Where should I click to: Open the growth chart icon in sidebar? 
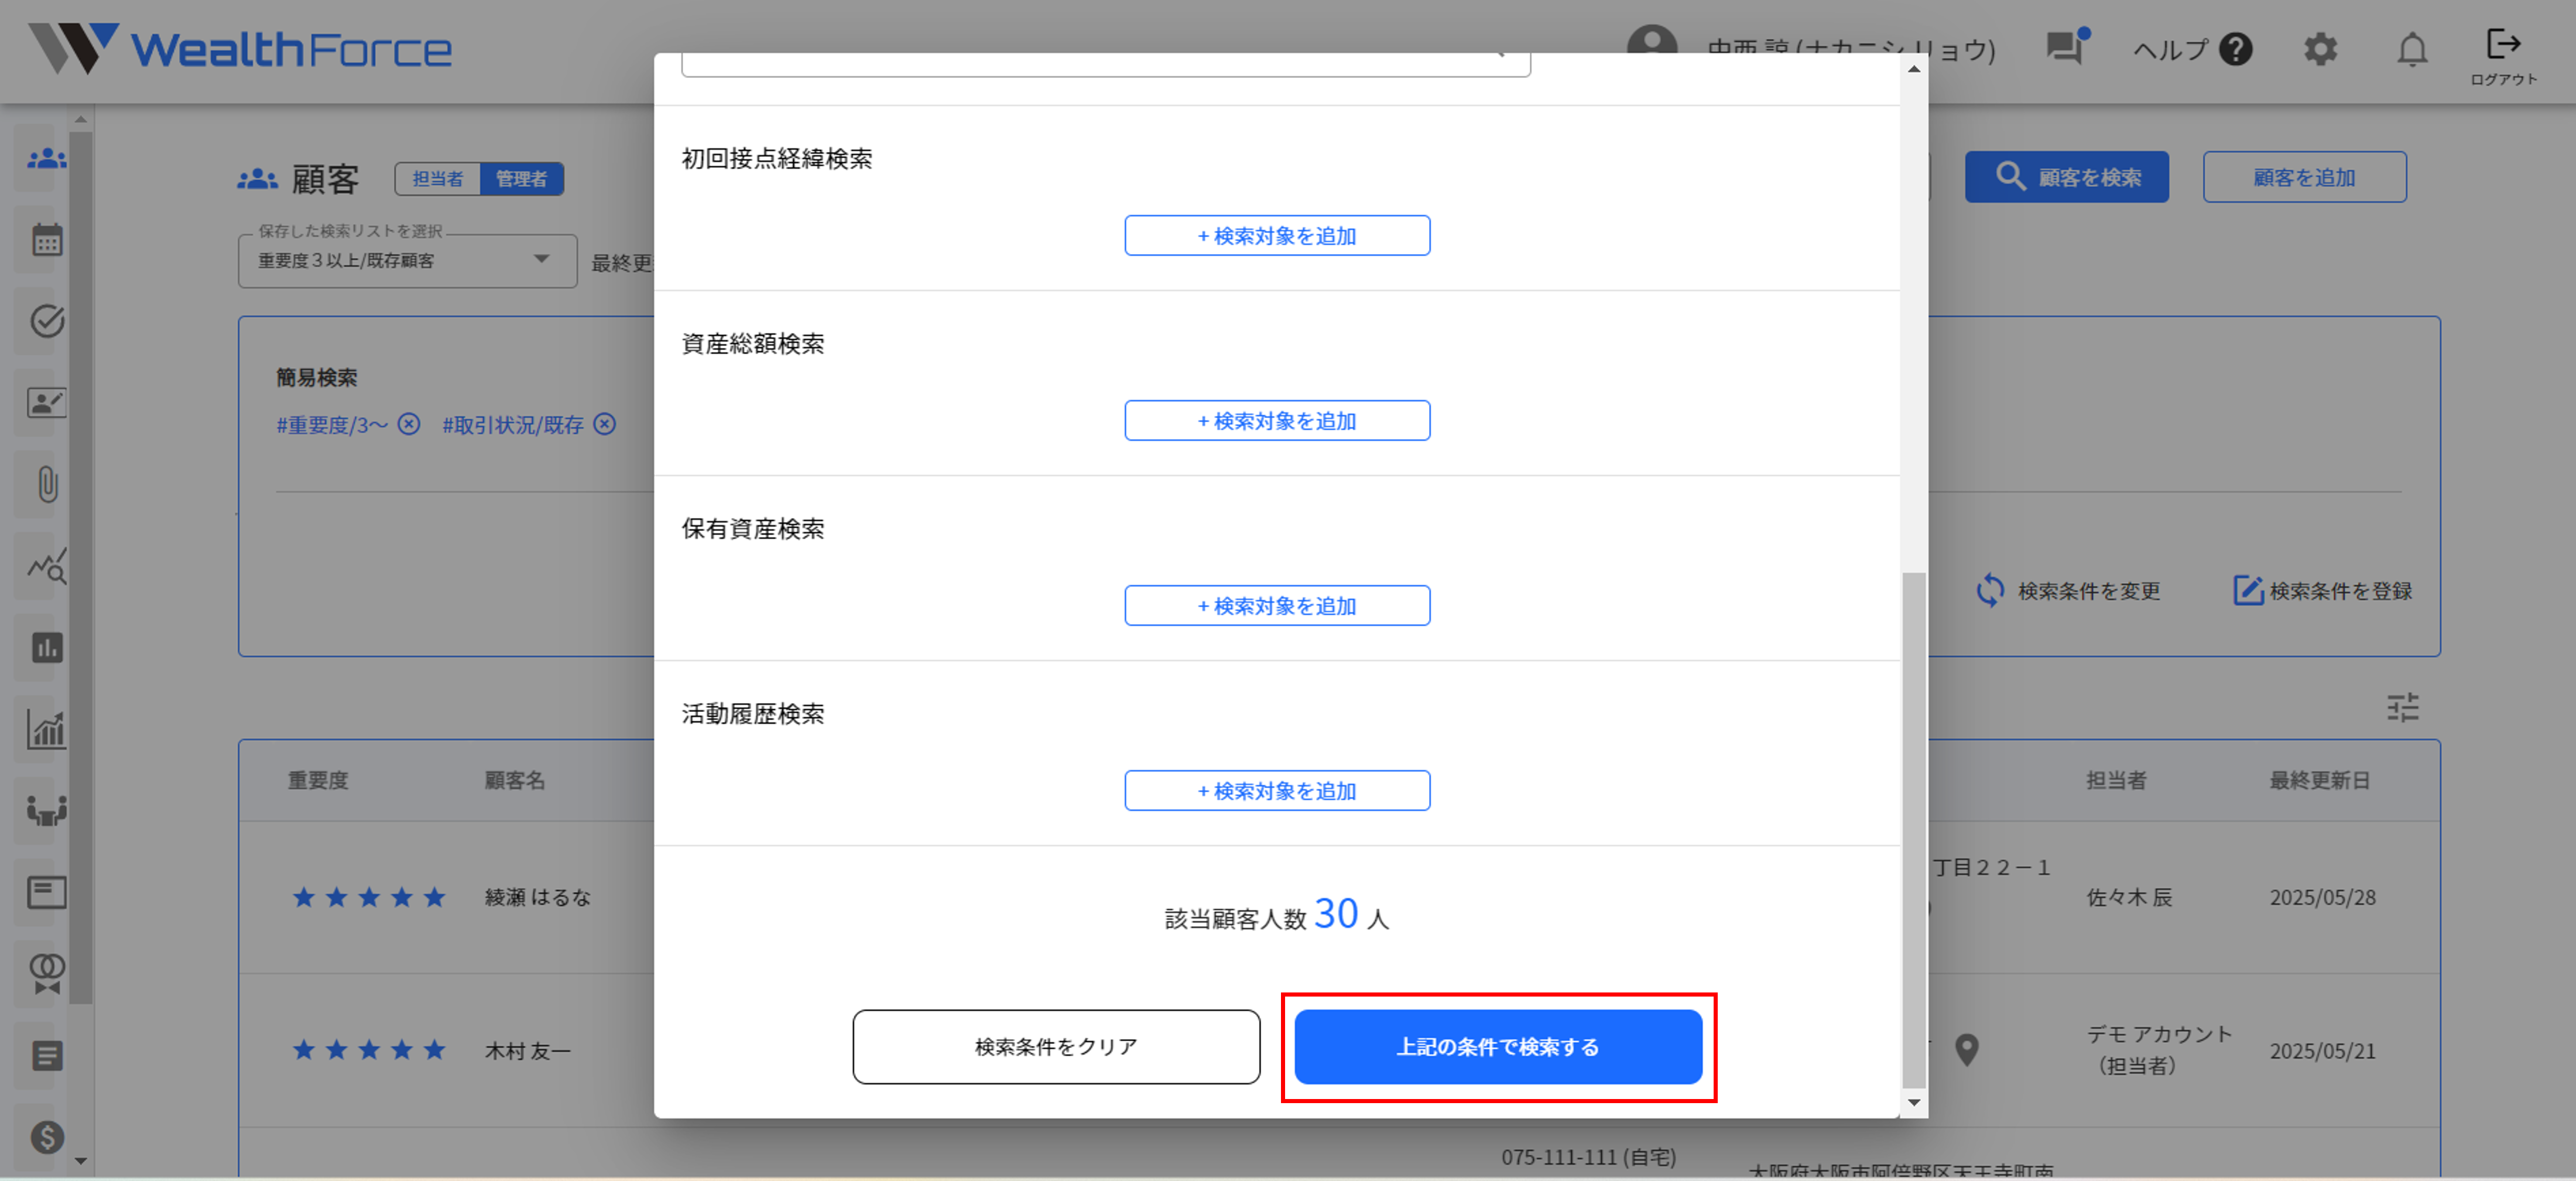click(x=46, y=729)
